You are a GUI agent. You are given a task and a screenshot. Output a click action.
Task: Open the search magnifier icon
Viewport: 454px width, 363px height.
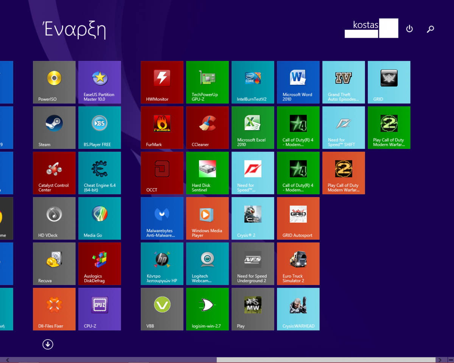point(430,29)
